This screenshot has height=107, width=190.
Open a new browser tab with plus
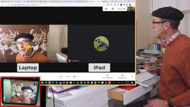pos(116,1)
